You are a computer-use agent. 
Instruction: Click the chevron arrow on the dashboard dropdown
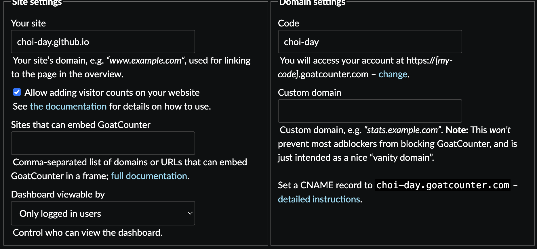[x=190, y=213]
